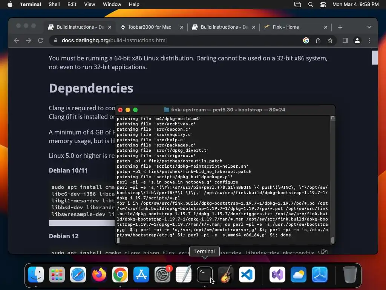Screen dimensions: 386x290
Task: Click the horizontal scrollbar under Debian 10/11 code
Action: pyautogui.click(x=82, y=223)
